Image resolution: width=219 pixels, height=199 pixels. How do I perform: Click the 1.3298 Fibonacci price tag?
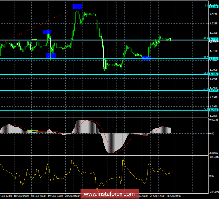tap(213, 6)
